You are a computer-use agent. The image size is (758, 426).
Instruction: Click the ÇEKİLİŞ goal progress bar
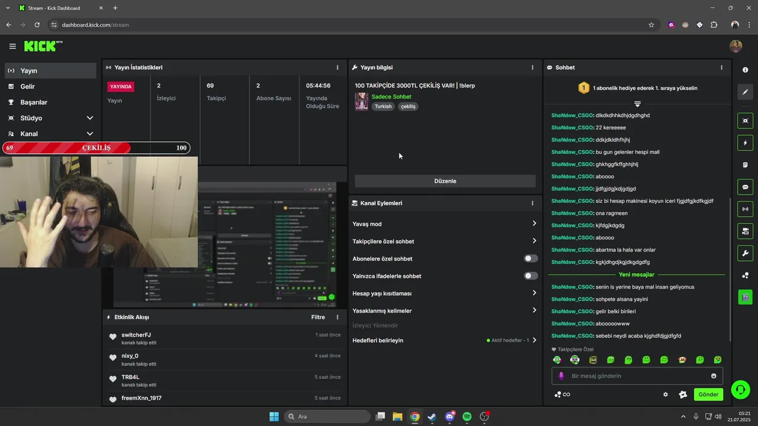[96, 148]
